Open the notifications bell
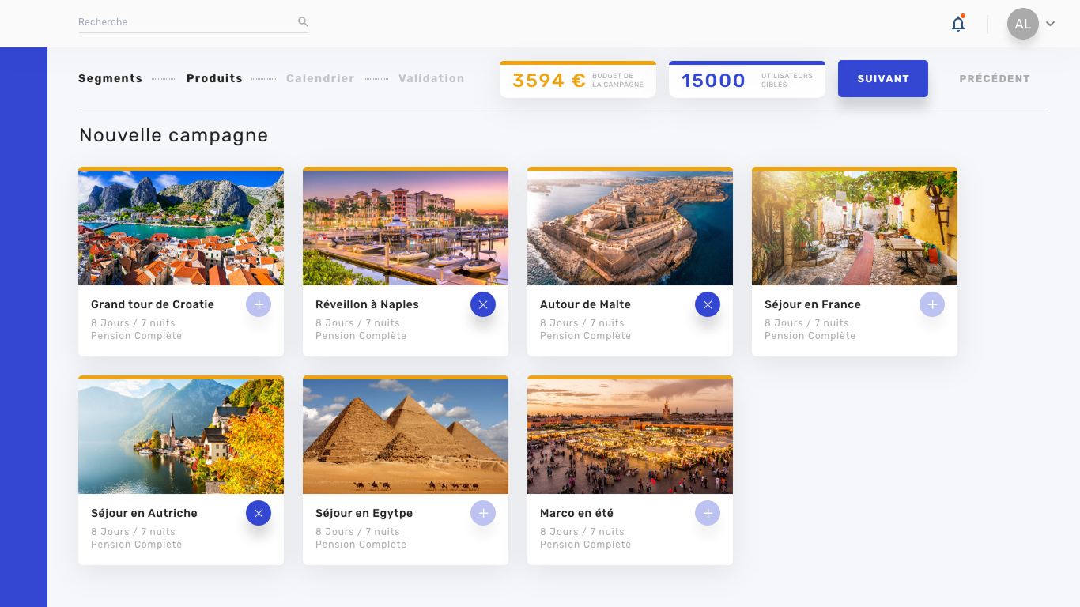Screen dimensions: 1080x607 pyautogui.click(x=958, y=24)
